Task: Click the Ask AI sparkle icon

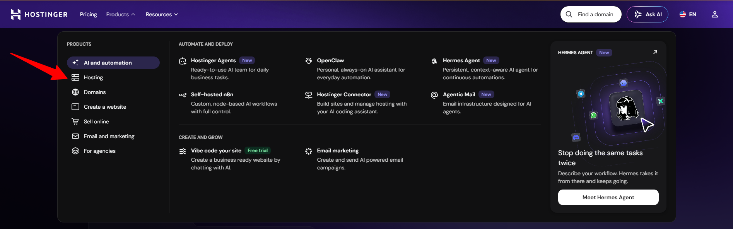Action: [x=638, y=14]
